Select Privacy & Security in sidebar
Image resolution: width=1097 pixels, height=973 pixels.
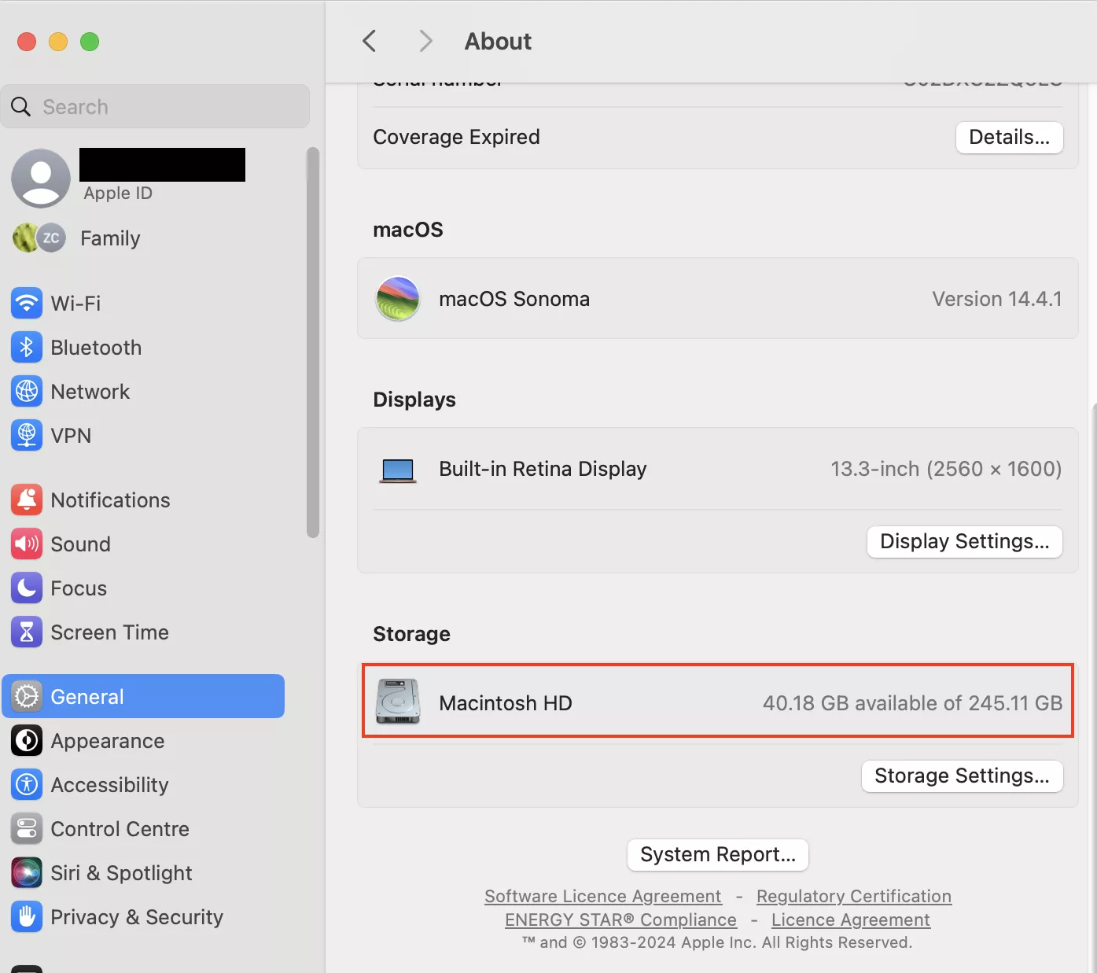point(136,917)
